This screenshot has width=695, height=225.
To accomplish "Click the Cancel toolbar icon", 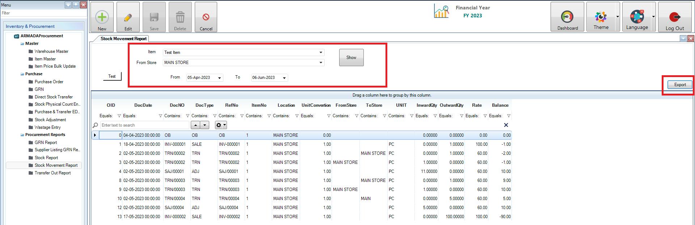I will [x=206, y=17].
